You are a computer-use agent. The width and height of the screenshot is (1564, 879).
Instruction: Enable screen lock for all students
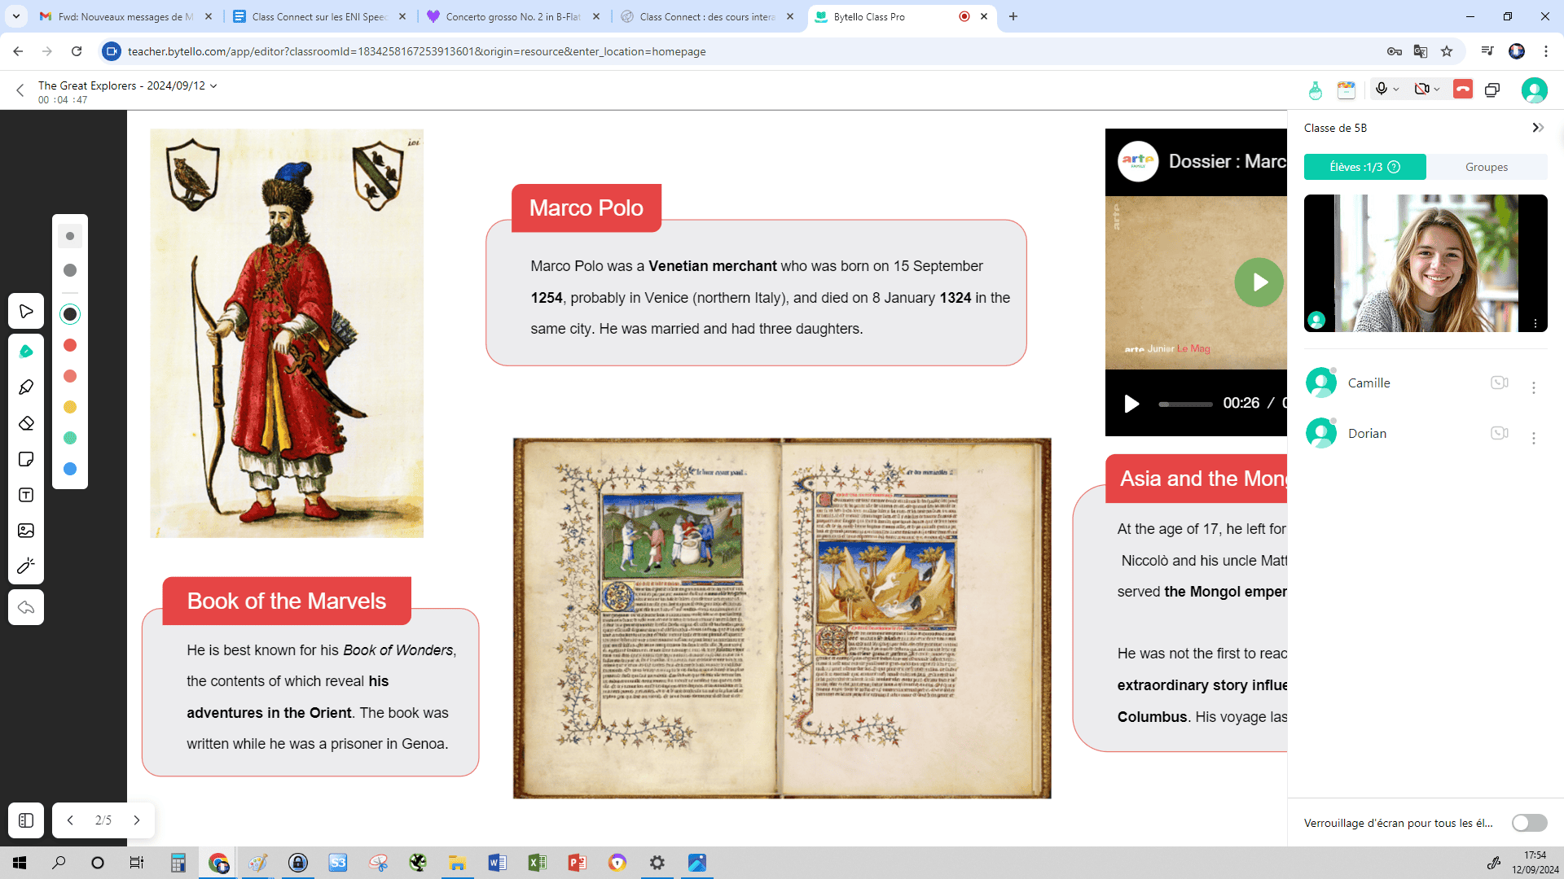(x=1529, y=823)
